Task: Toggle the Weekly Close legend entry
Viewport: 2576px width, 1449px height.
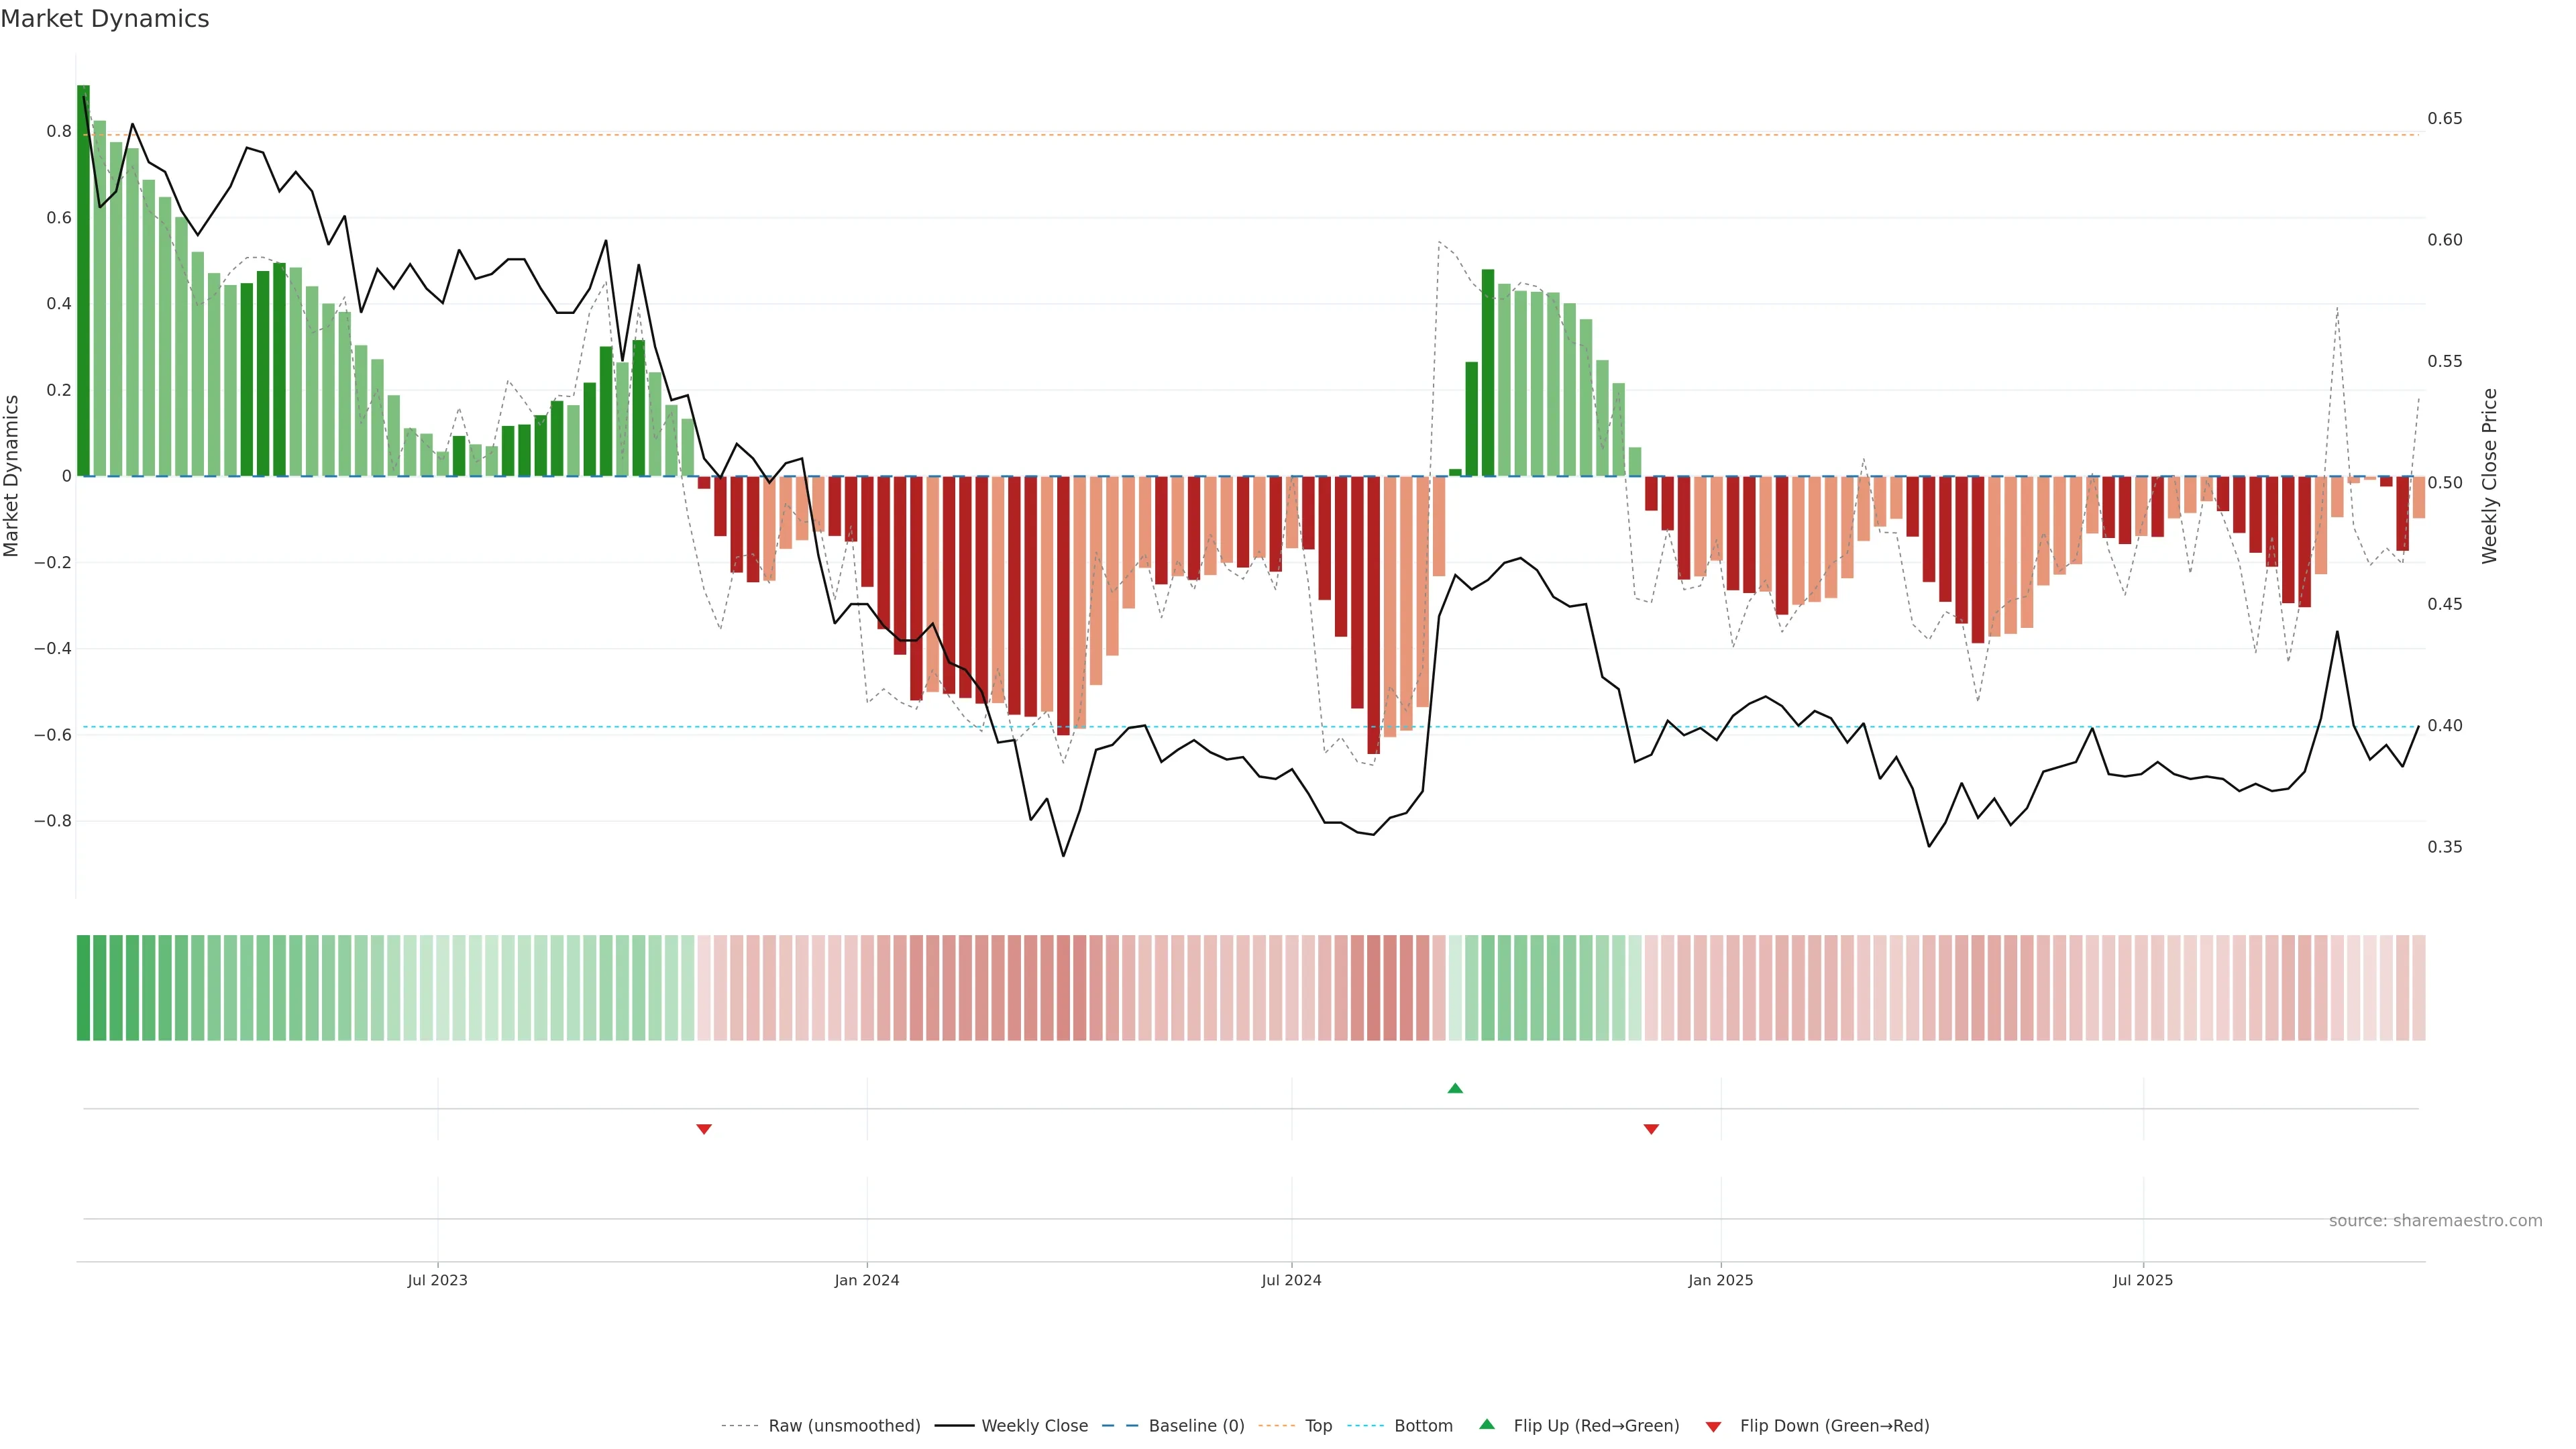Action: coord(1034,1426)
